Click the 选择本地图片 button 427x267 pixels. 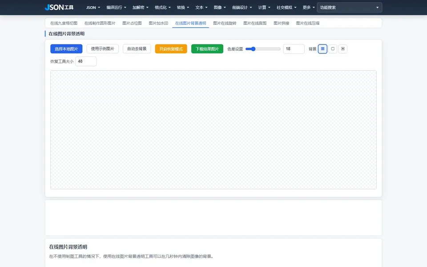66,49
